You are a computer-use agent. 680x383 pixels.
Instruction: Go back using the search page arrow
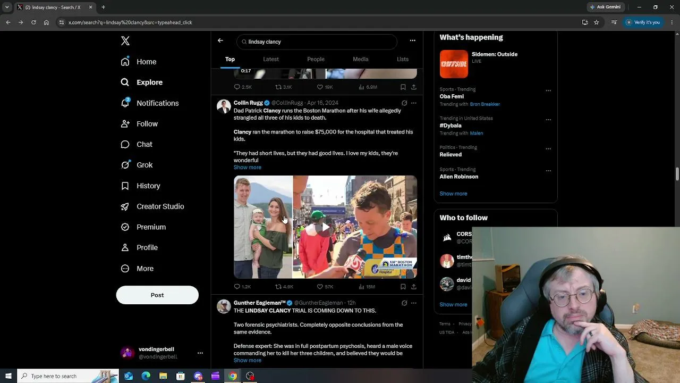pyautogui.click(x=220, y=40)
